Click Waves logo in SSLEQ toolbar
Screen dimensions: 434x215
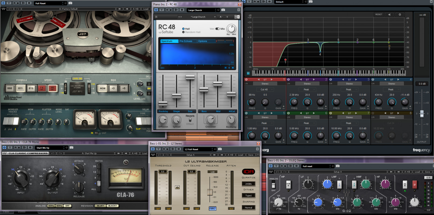tap(271, 172)
